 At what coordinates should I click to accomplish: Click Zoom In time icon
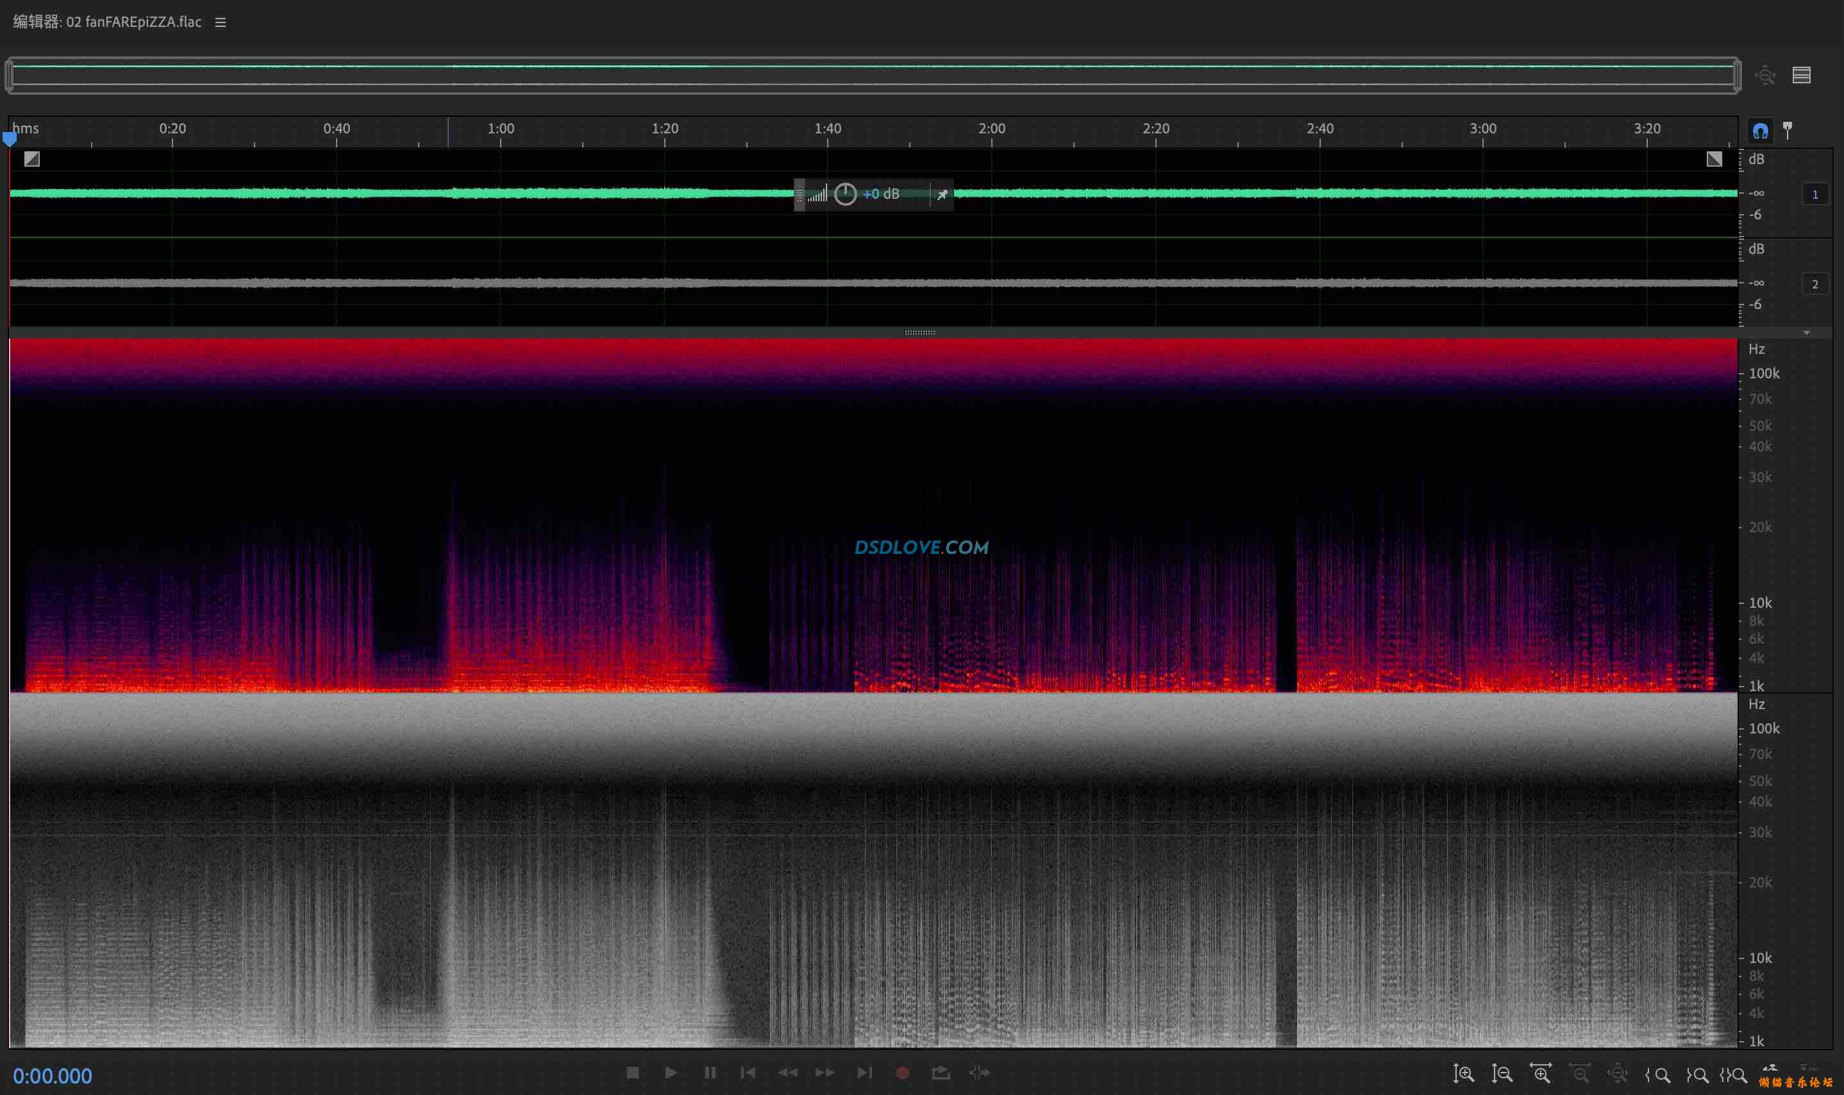[1541, 1074]
